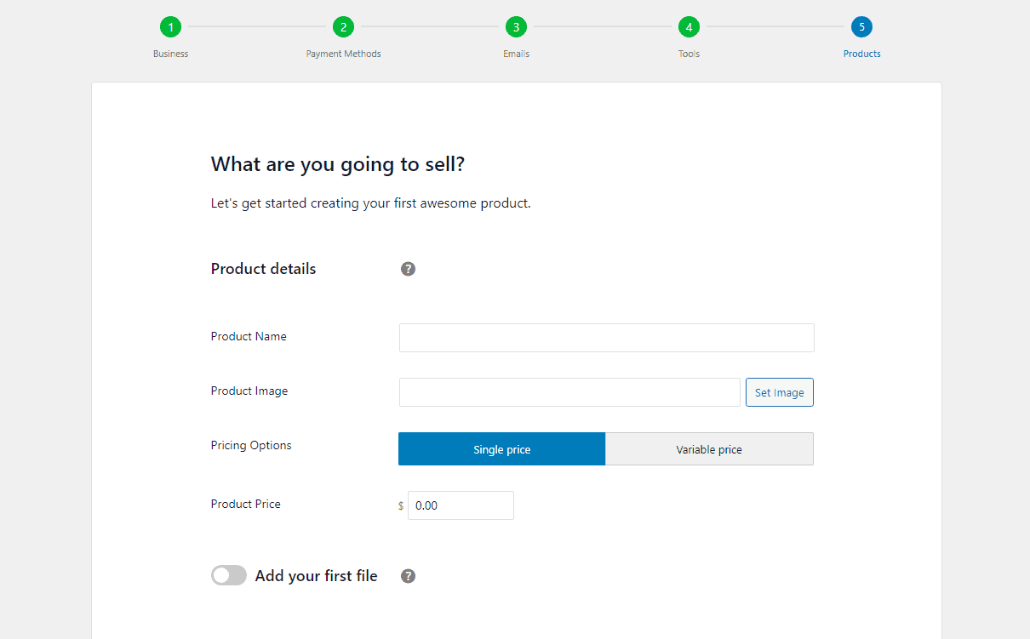1030x639 pixels.
Task: Select the Products step label
Action: (861, 54)
